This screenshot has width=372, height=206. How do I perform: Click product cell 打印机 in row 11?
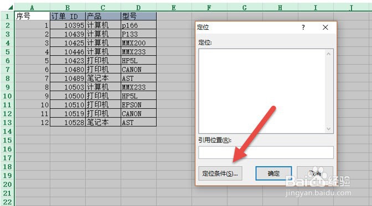click(103, 105)
